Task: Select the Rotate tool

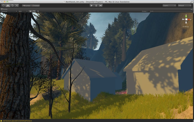Action: pos(12,6)
